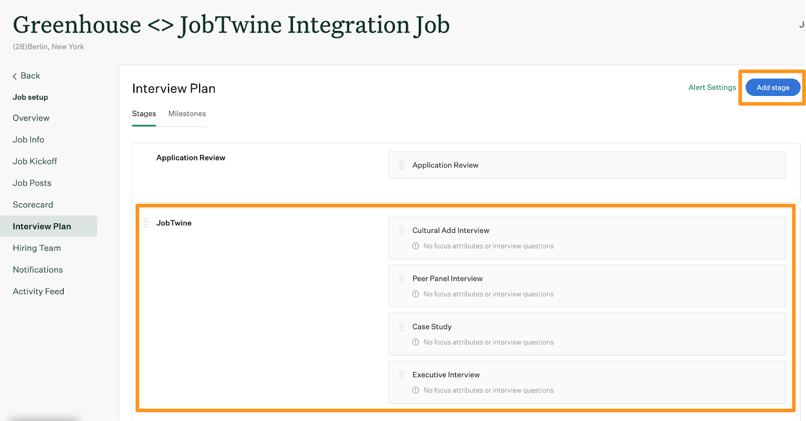Click info icon under Cultural Add Interview

pyautogui.click(x=416, y=246)
